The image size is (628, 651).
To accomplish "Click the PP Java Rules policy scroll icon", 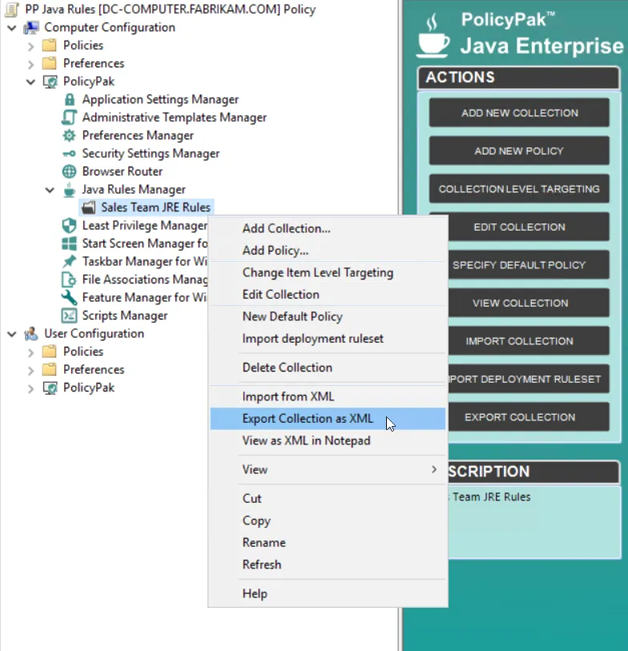I will pos(12,9).
